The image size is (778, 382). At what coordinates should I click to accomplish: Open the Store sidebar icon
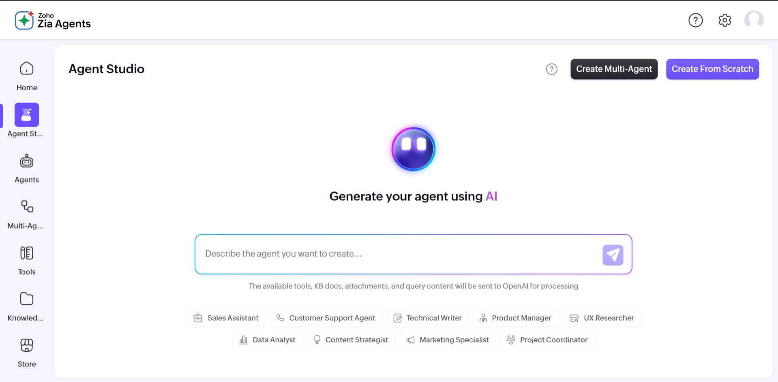pyautogui.click(x=27, y=345)
